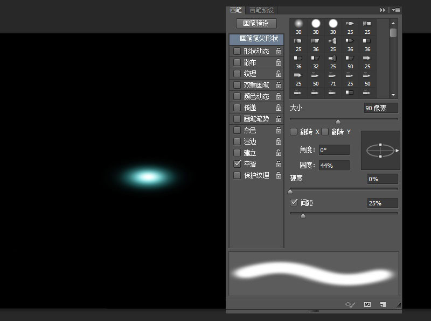Image resolution: width=431 pixels, height=321 pixels.
Task: Enable the 双重画笔 checkbox
Action: 237,85
